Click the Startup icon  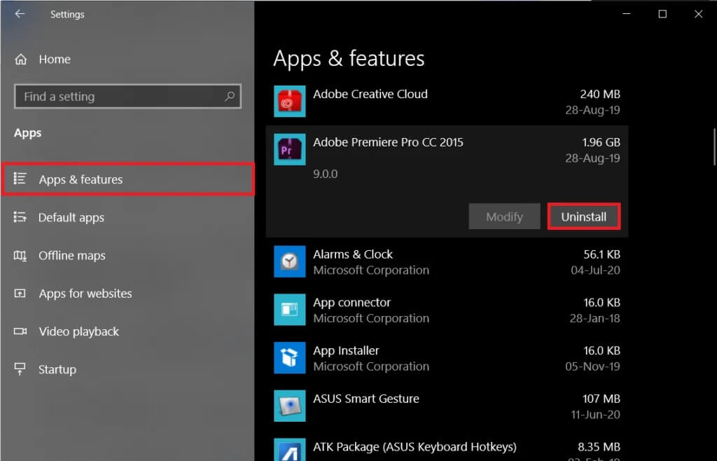pyautogui.click(x=20, y=369)
